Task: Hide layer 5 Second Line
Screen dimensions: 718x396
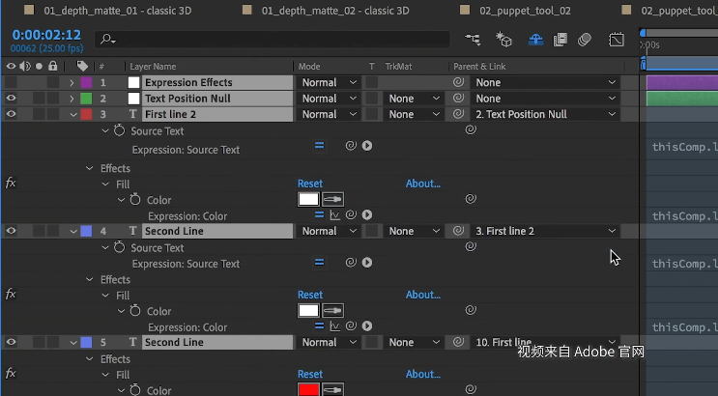Action: click(11, 342)
